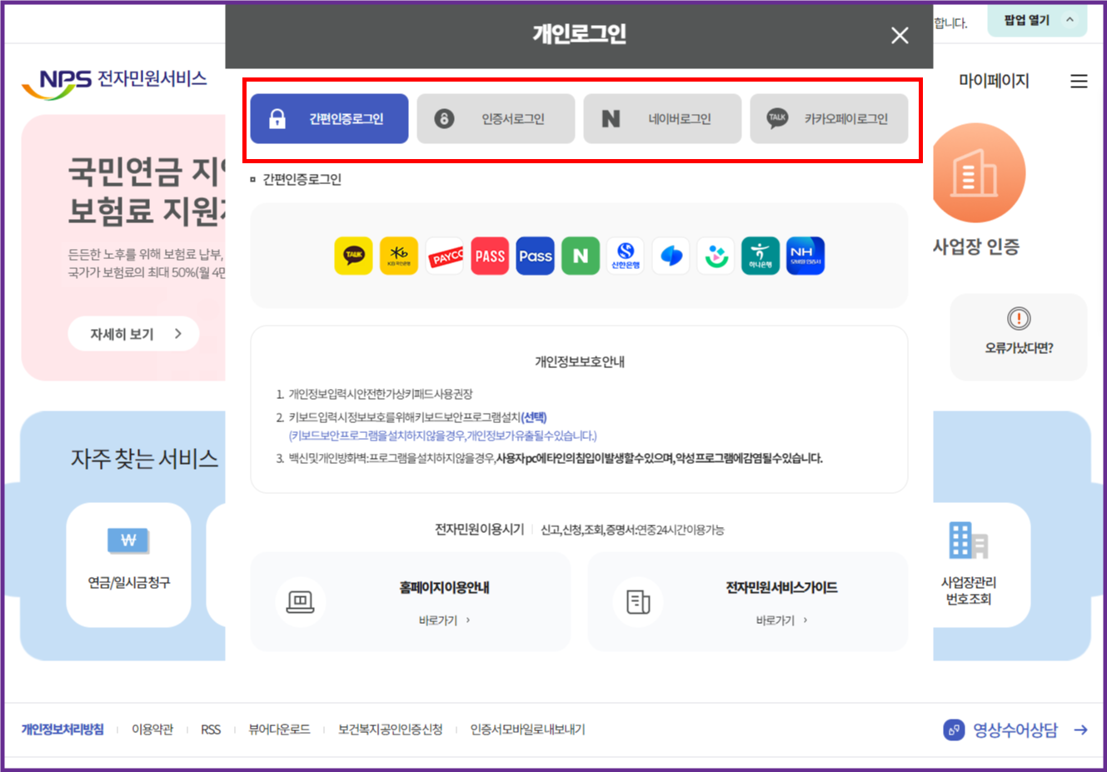This screenshot has height=772, width=1107.
Task: Select the red PASS authentication icon
Action: pos(490,256)
